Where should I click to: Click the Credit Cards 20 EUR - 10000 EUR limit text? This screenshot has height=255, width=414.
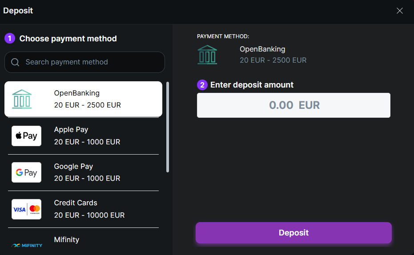tap(89, 215)
